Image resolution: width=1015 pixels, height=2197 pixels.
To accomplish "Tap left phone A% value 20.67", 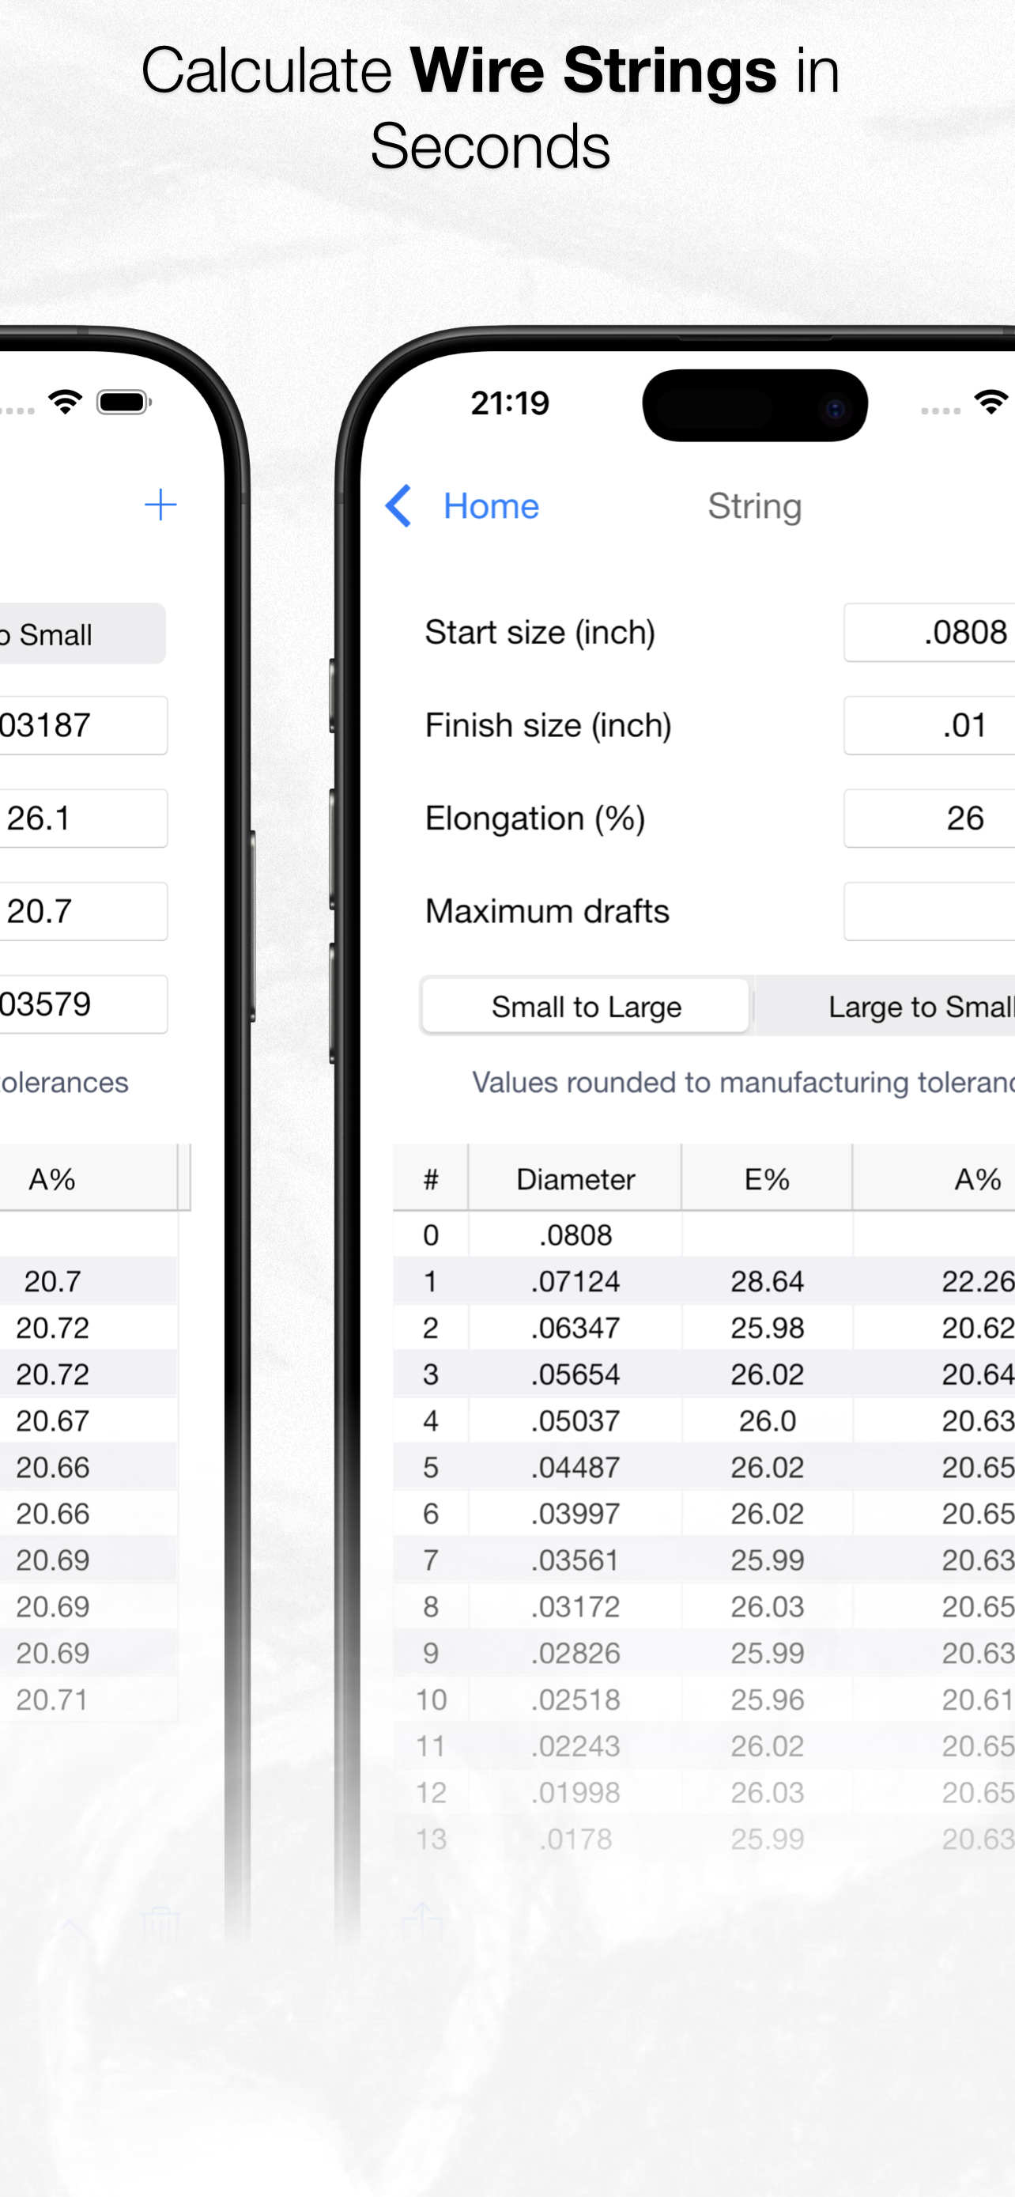I will point(52,1421).
